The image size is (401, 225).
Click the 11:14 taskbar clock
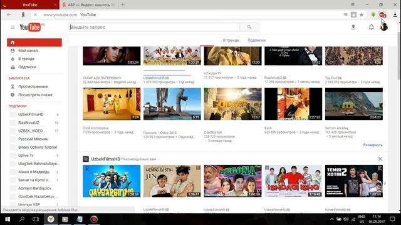click(x=377, y=217)
